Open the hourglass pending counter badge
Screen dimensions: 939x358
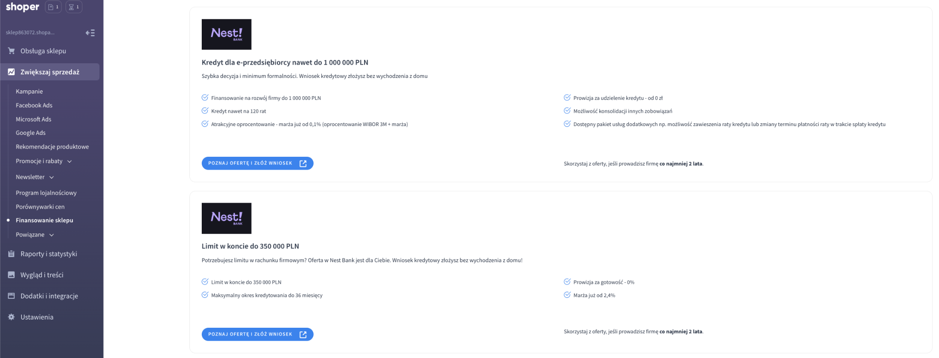click(74, 7)
